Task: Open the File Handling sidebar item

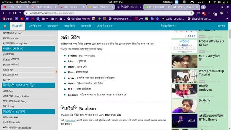Action: pos(17,127)
